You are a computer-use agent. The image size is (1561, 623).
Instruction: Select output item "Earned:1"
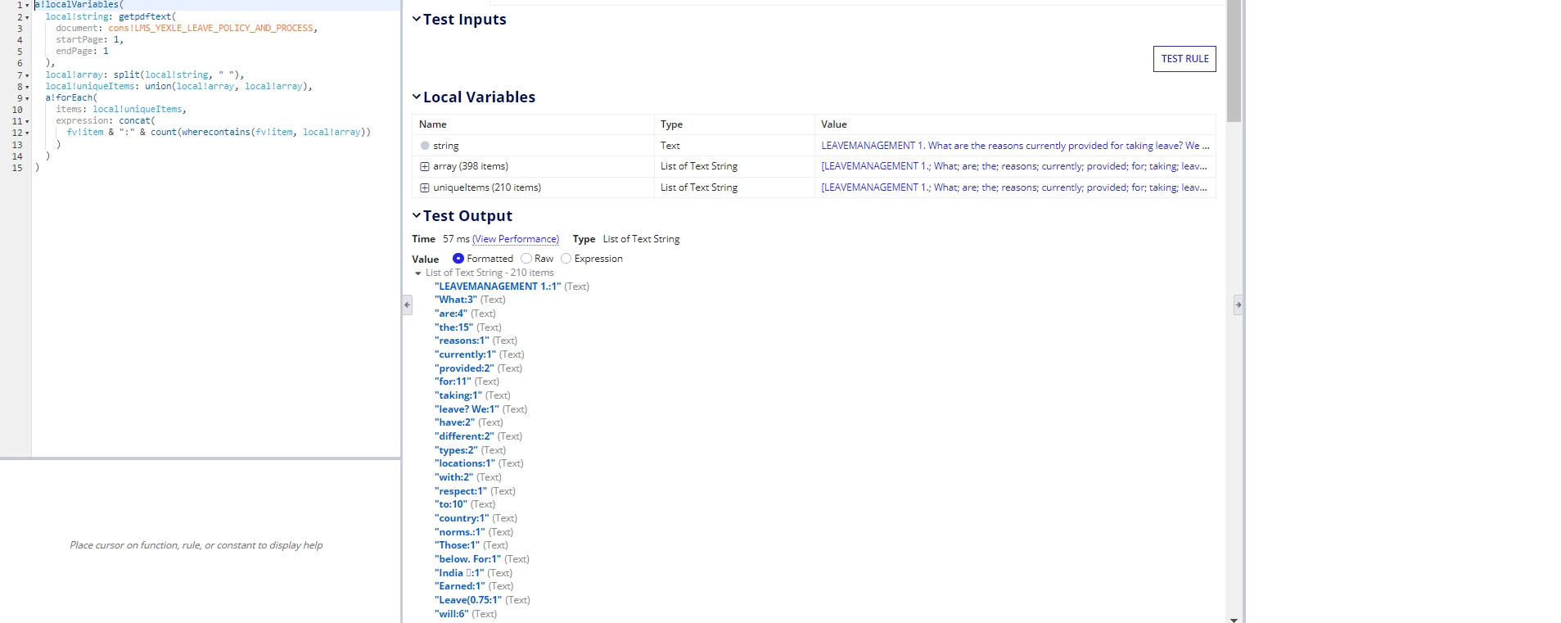pyautogui.click(x=460, y=586)
